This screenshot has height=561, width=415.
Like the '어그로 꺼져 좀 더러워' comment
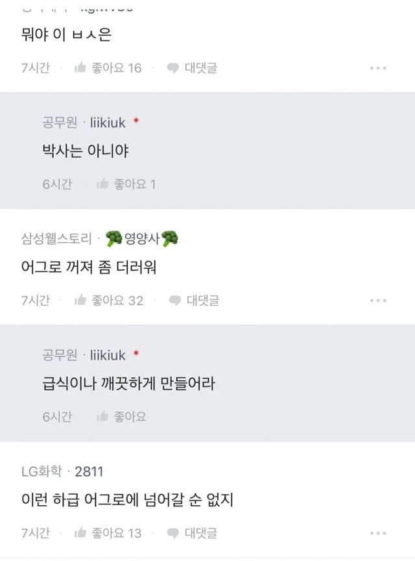81,301
